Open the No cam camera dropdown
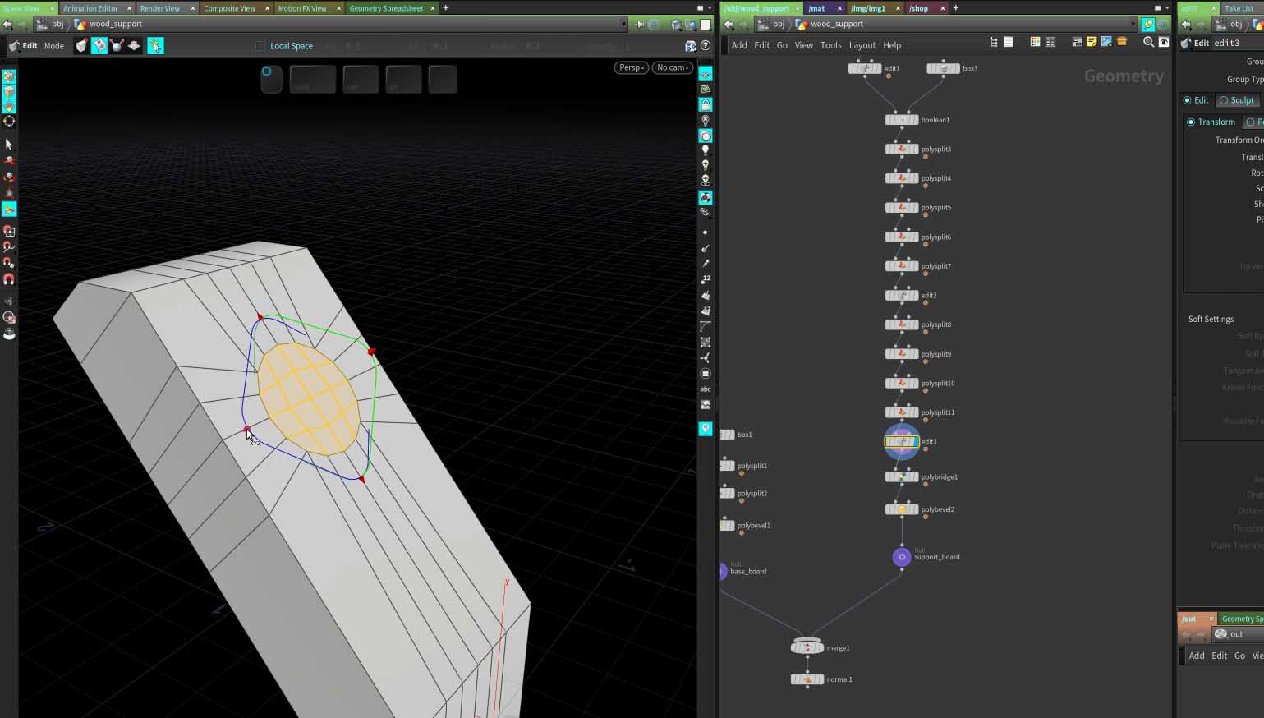Viewport: 1264px width, 718px height. point(673,67)
